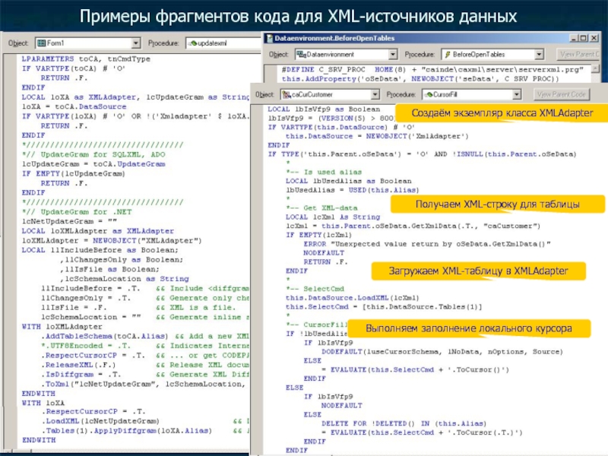This screenshot has height=456, width=608.
Task: Click View Parent Code in the caCurCustomer window
Action: click(x=562, y=94)
